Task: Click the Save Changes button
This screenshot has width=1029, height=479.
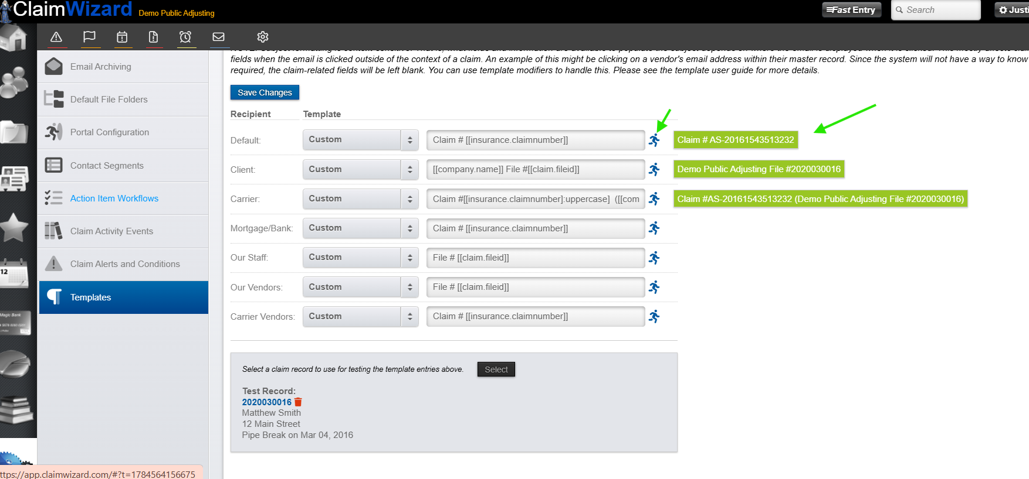Action: point(265,93)
